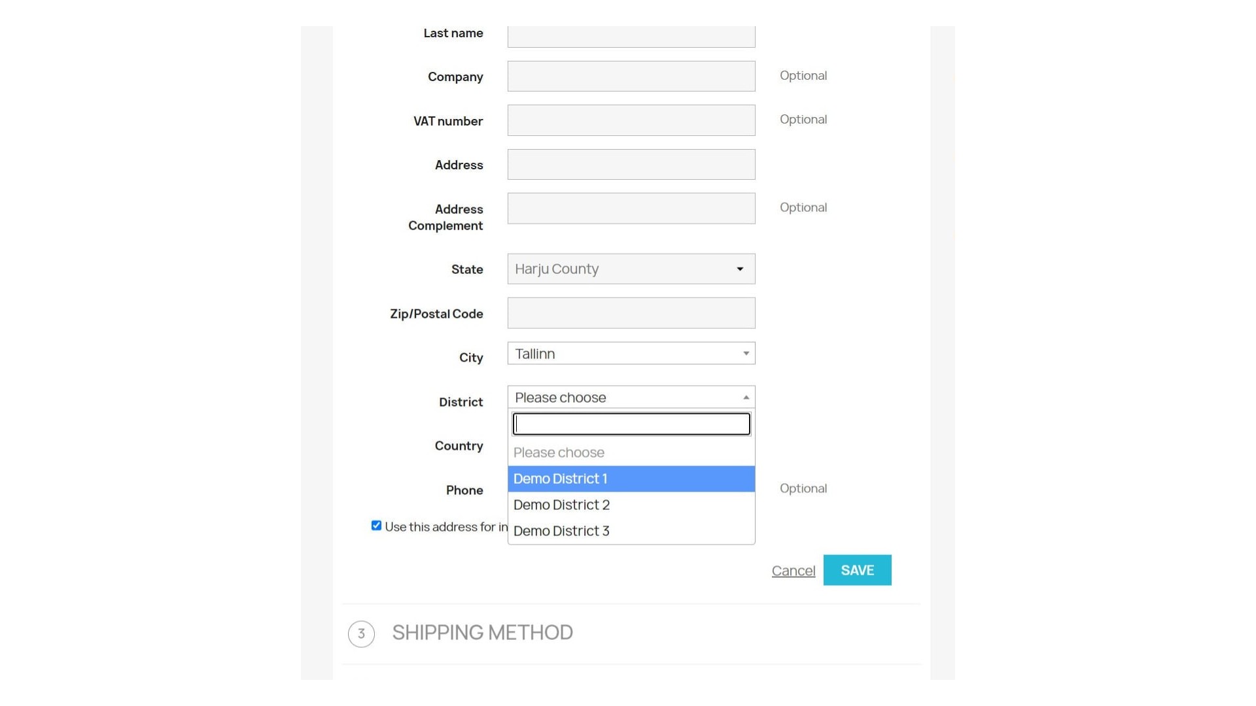Screen dimensions: 1256x706
Task: Click the Address Complement field
Action: click(x=631, y=209)
